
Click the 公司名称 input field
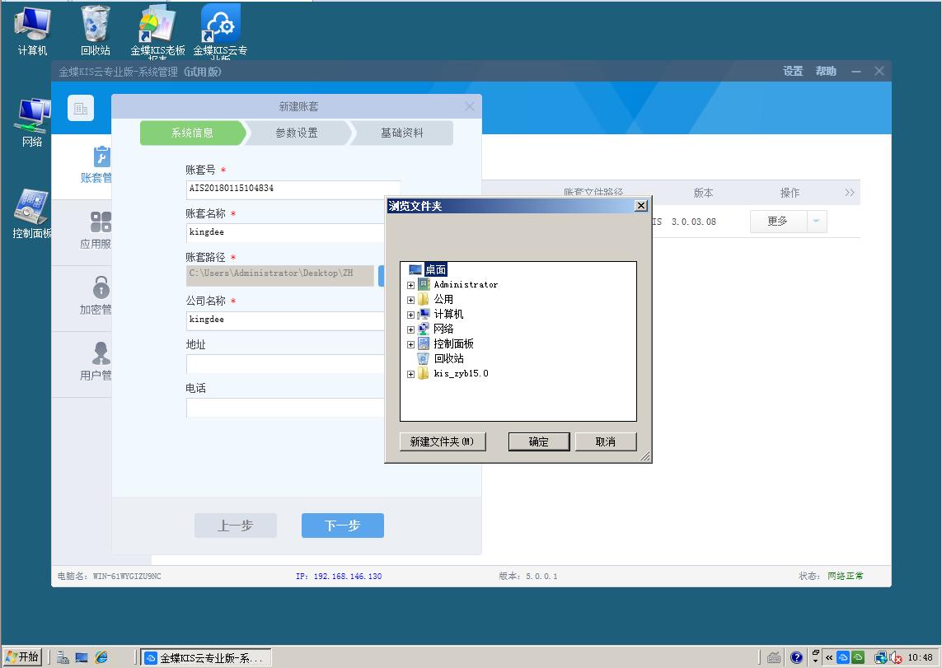tap(285, 320)
